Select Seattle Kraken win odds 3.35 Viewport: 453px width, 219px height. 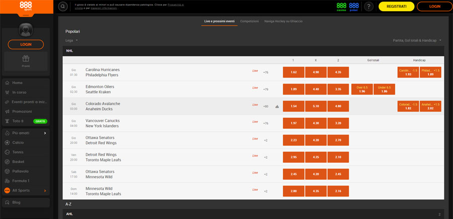point(338,89)
